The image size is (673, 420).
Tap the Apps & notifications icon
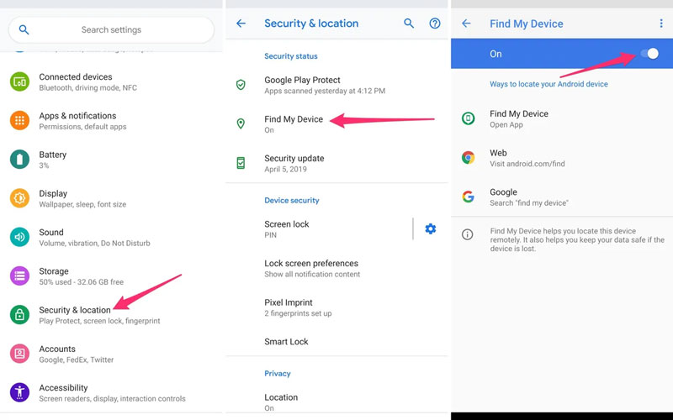pos(19,121)
